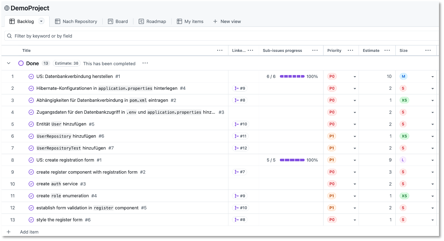Click the Add item field

(29, 232)
